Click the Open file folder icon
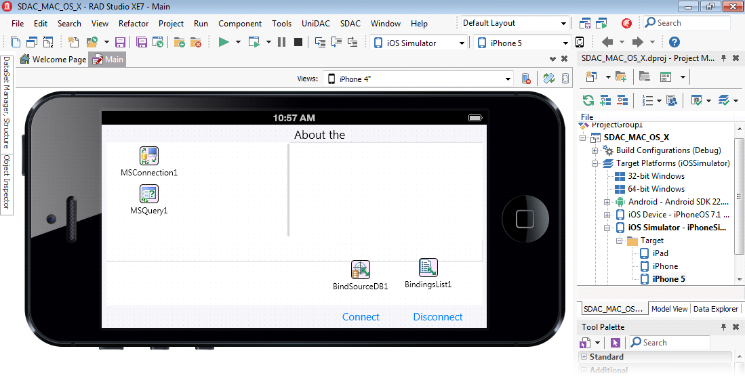The image size is (745, 378). coord(92,42)
